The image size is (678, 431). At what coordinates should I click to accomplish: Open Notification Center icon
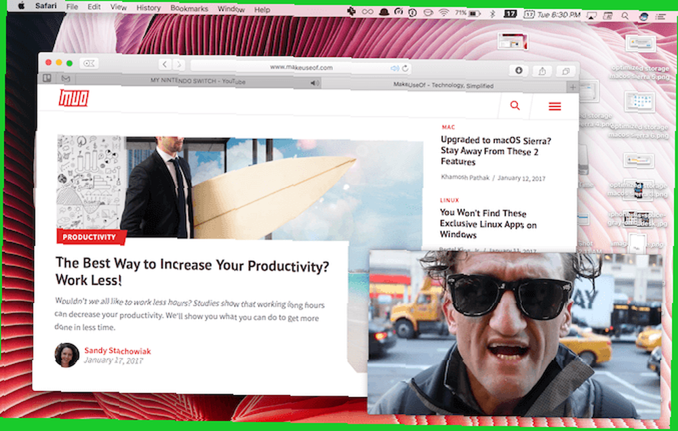coord(660,17)
